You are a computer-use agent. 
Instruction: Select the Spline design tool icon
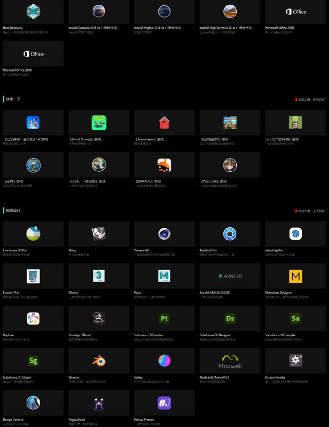164,361
